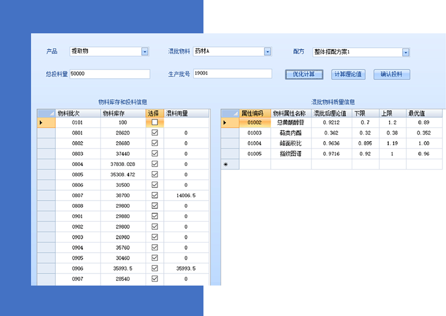This screenshot has height=316, width=446.
Task: Click the 计算理论值 button
Action: tap(348, 75)
